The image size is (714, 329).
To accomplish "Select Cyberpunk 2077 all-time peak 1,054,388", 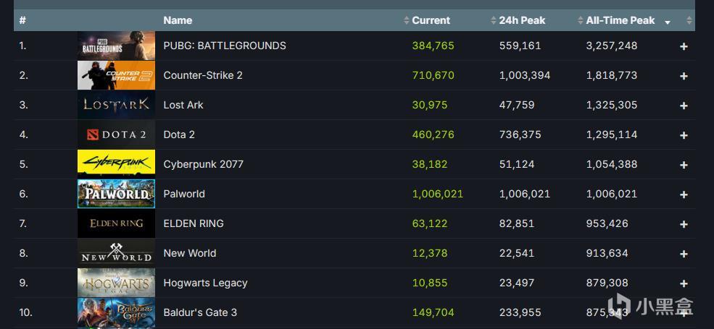I will coord(612,164).
